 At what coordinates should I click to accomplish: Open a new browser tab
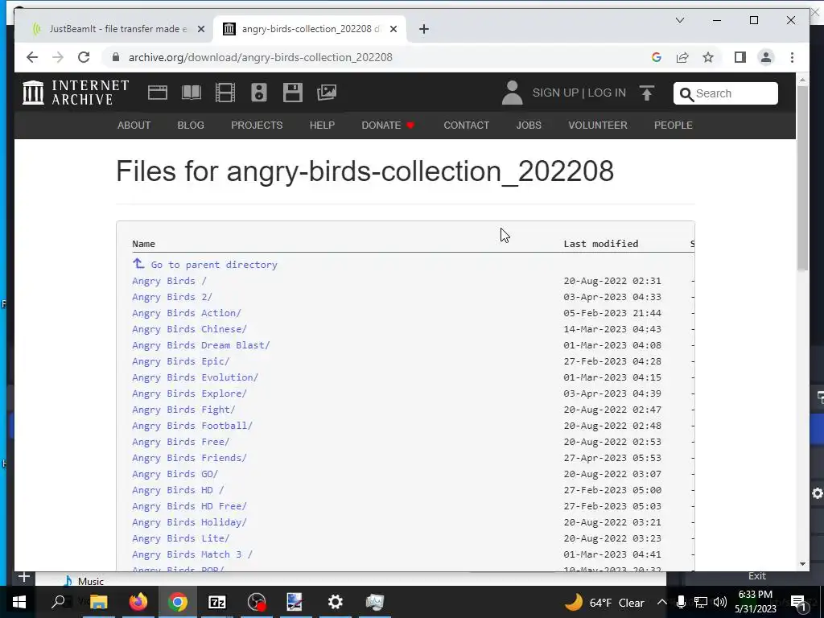pos(424,29)
